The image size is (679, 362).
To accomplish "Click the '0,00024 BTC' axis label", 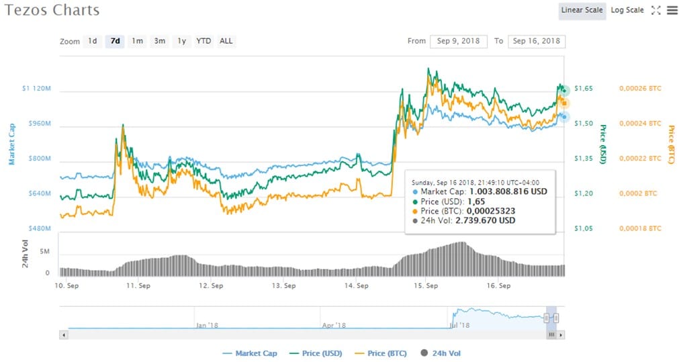I will pos(640,124).
